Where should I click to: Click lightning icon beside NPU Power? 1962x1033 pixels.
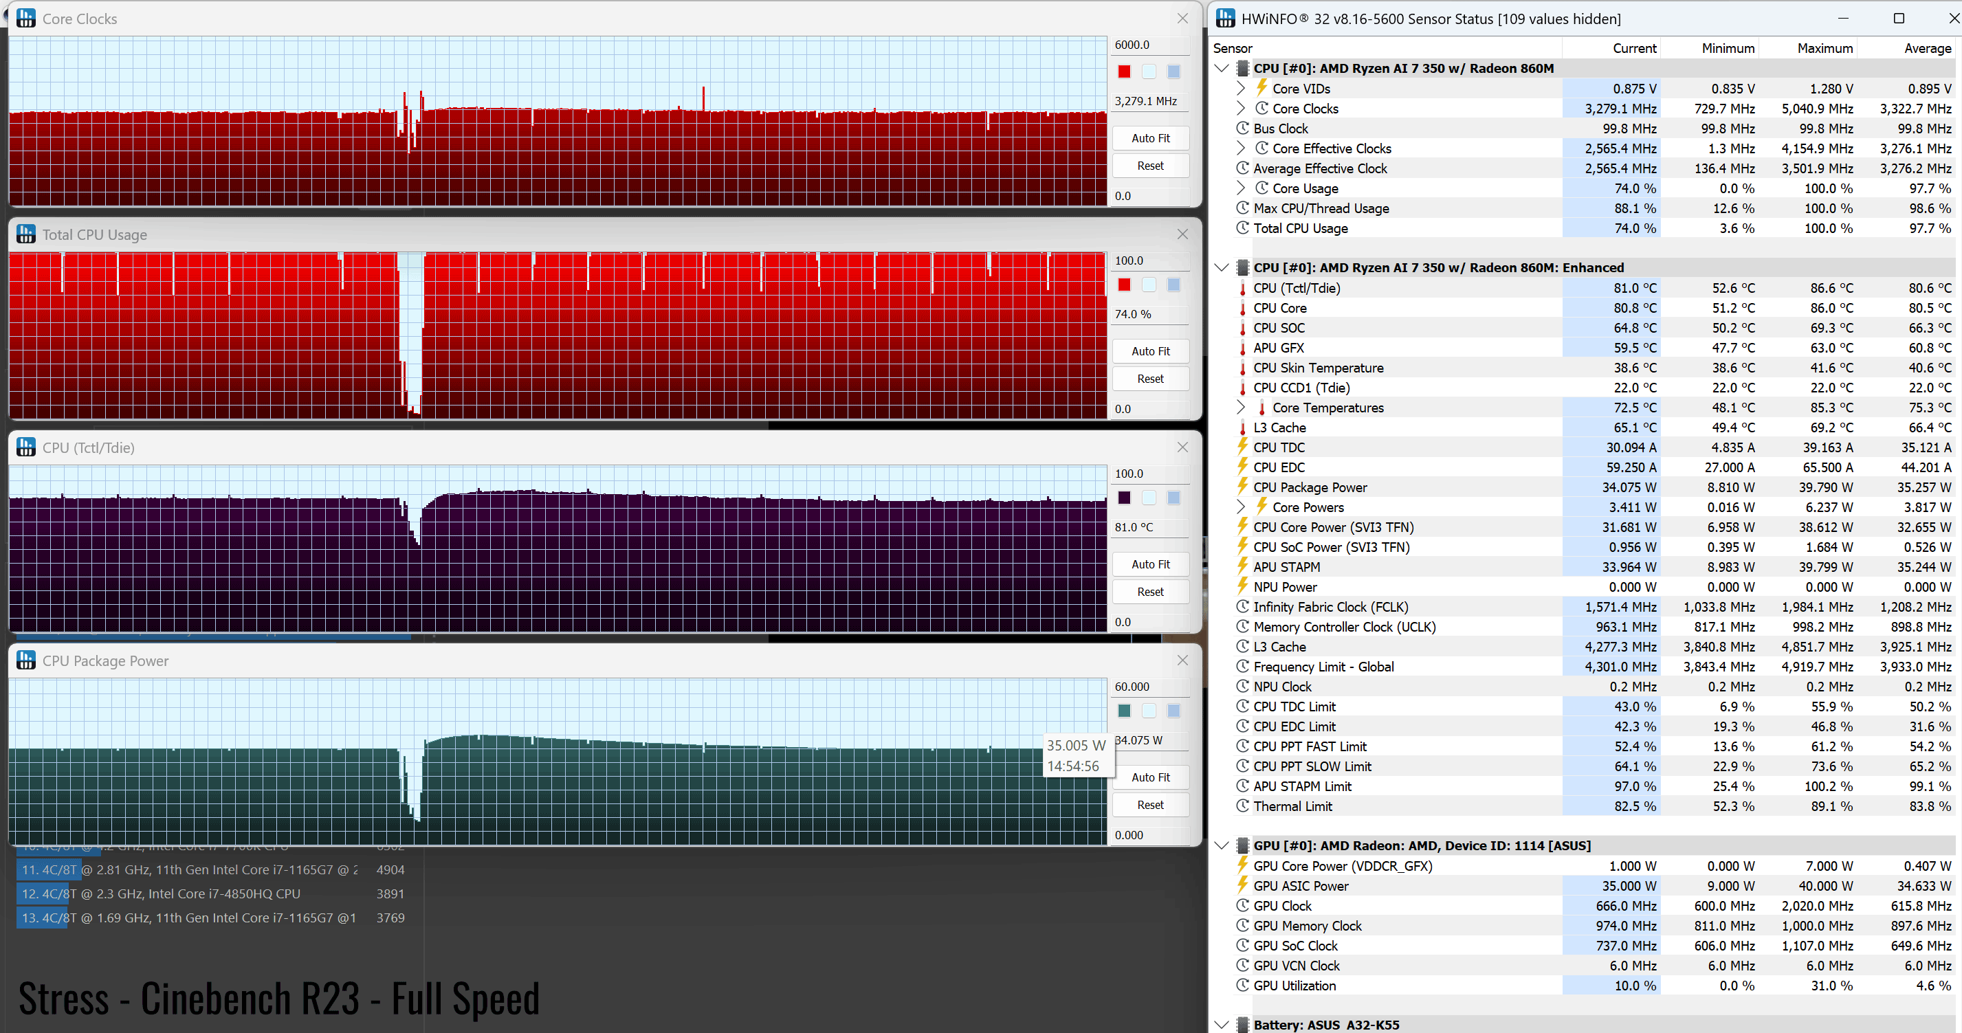[1243, 586]
